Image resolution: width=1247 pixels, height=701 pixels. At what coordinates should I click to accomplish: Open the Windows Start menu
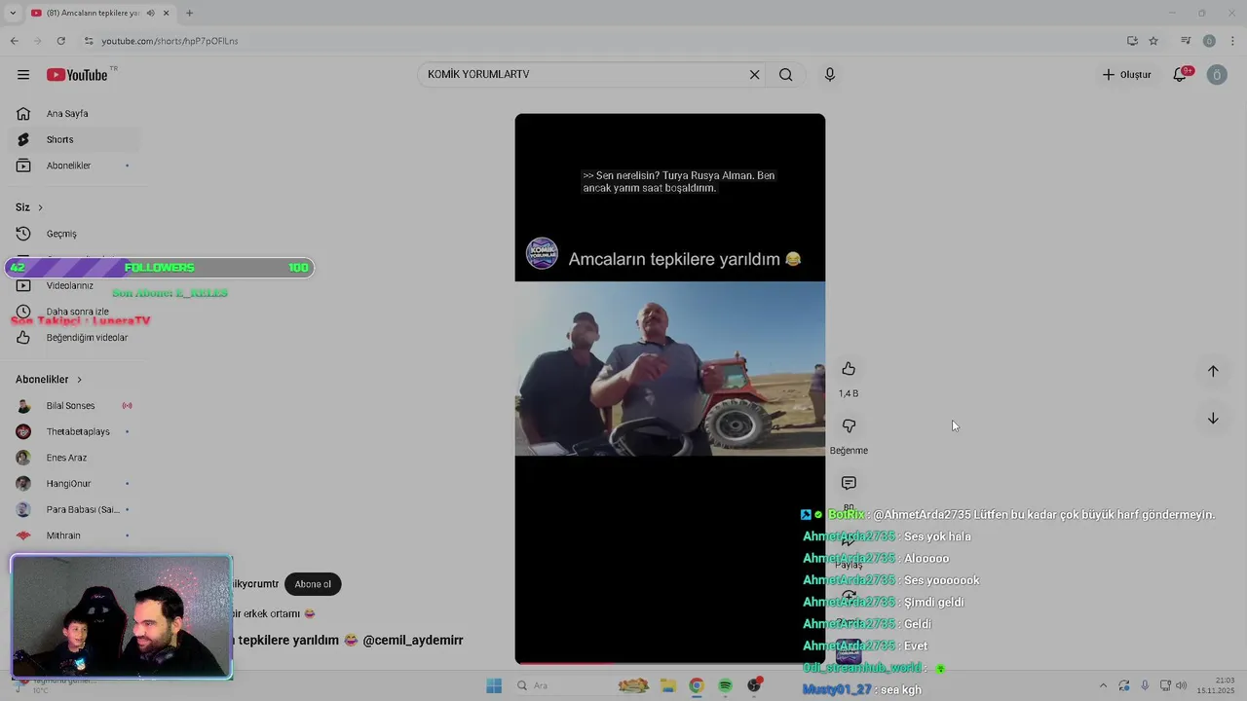click(x=494, y=685)
